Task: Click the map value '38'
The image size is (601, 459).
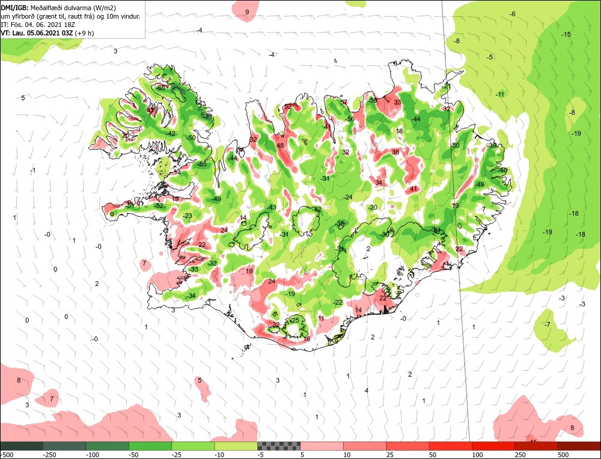Action: coord(395,152)
